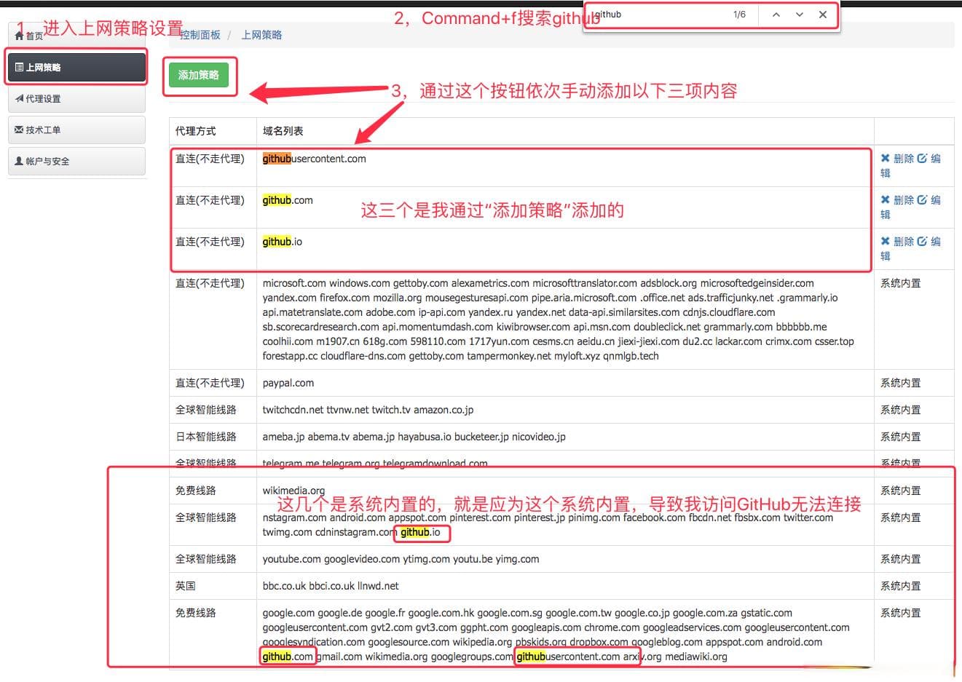Click the 日本智能线路 row label

tap(206, 437)
